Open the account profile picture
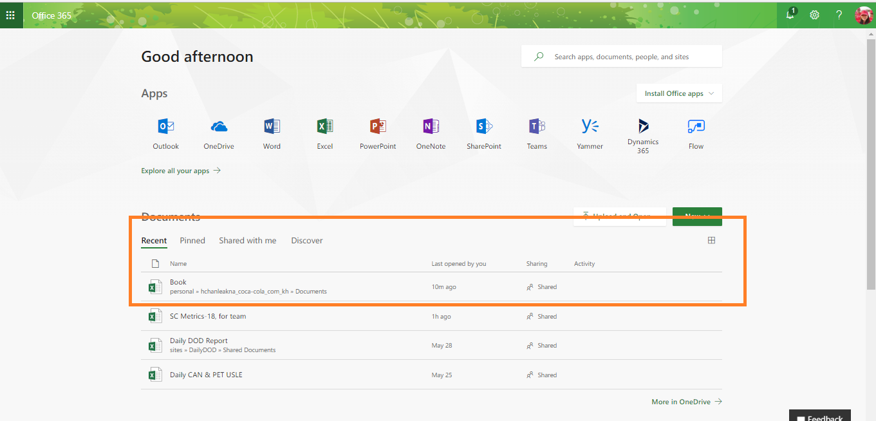Image resolution: width=876 pixels, height=421 pixels. pos(864,15)
